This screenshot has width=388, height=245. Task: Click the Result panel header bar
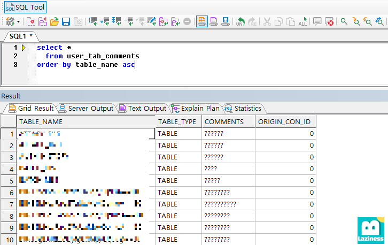click(194, 96)
